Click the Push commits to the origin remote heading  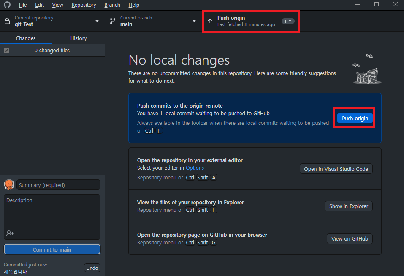click(x=180, y=106)
